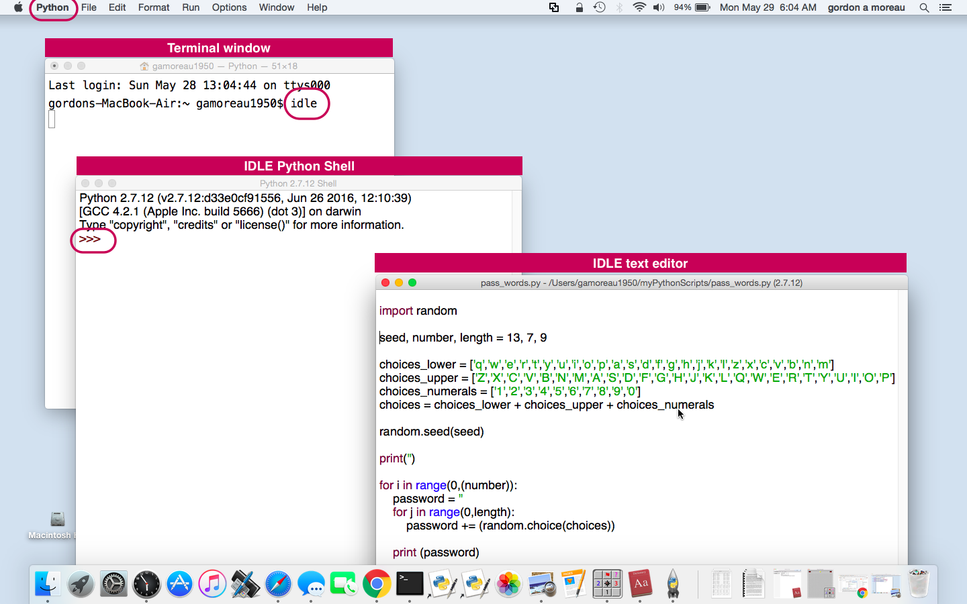This screenshot has width=967, height=604.
Task: Click the 'import random' line in editor
Action: (418, 311)
